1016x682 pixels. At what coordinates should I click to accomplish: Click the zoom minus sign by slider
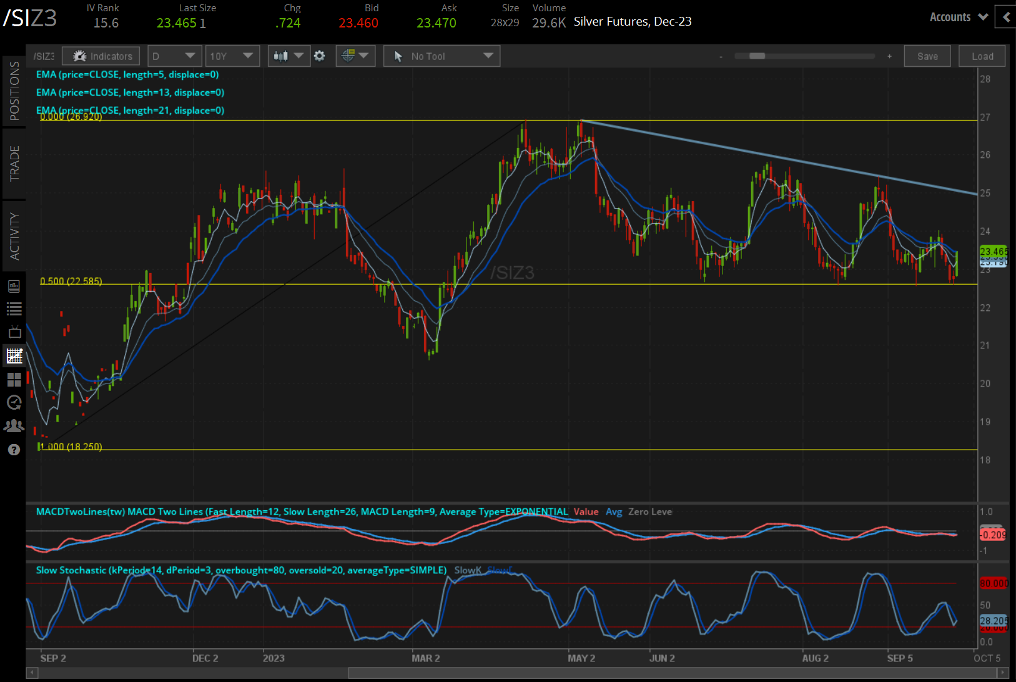(x=721, y=56)
